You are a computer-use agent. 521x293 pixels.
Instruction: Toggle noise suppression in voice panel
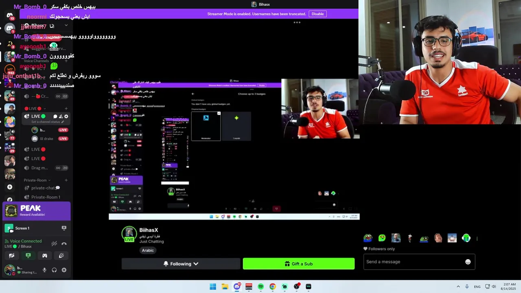[54, 244]
